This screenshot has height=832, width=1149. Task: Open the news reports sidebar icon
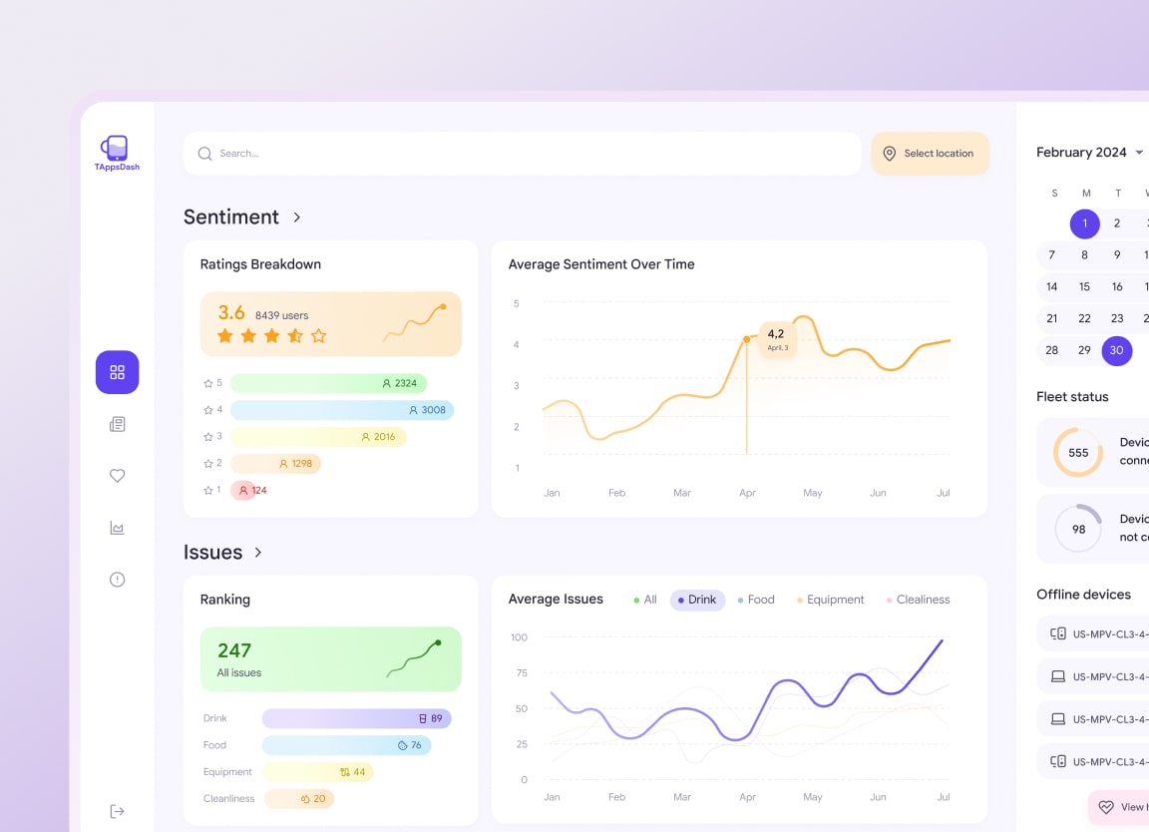(x=118, y=424)
